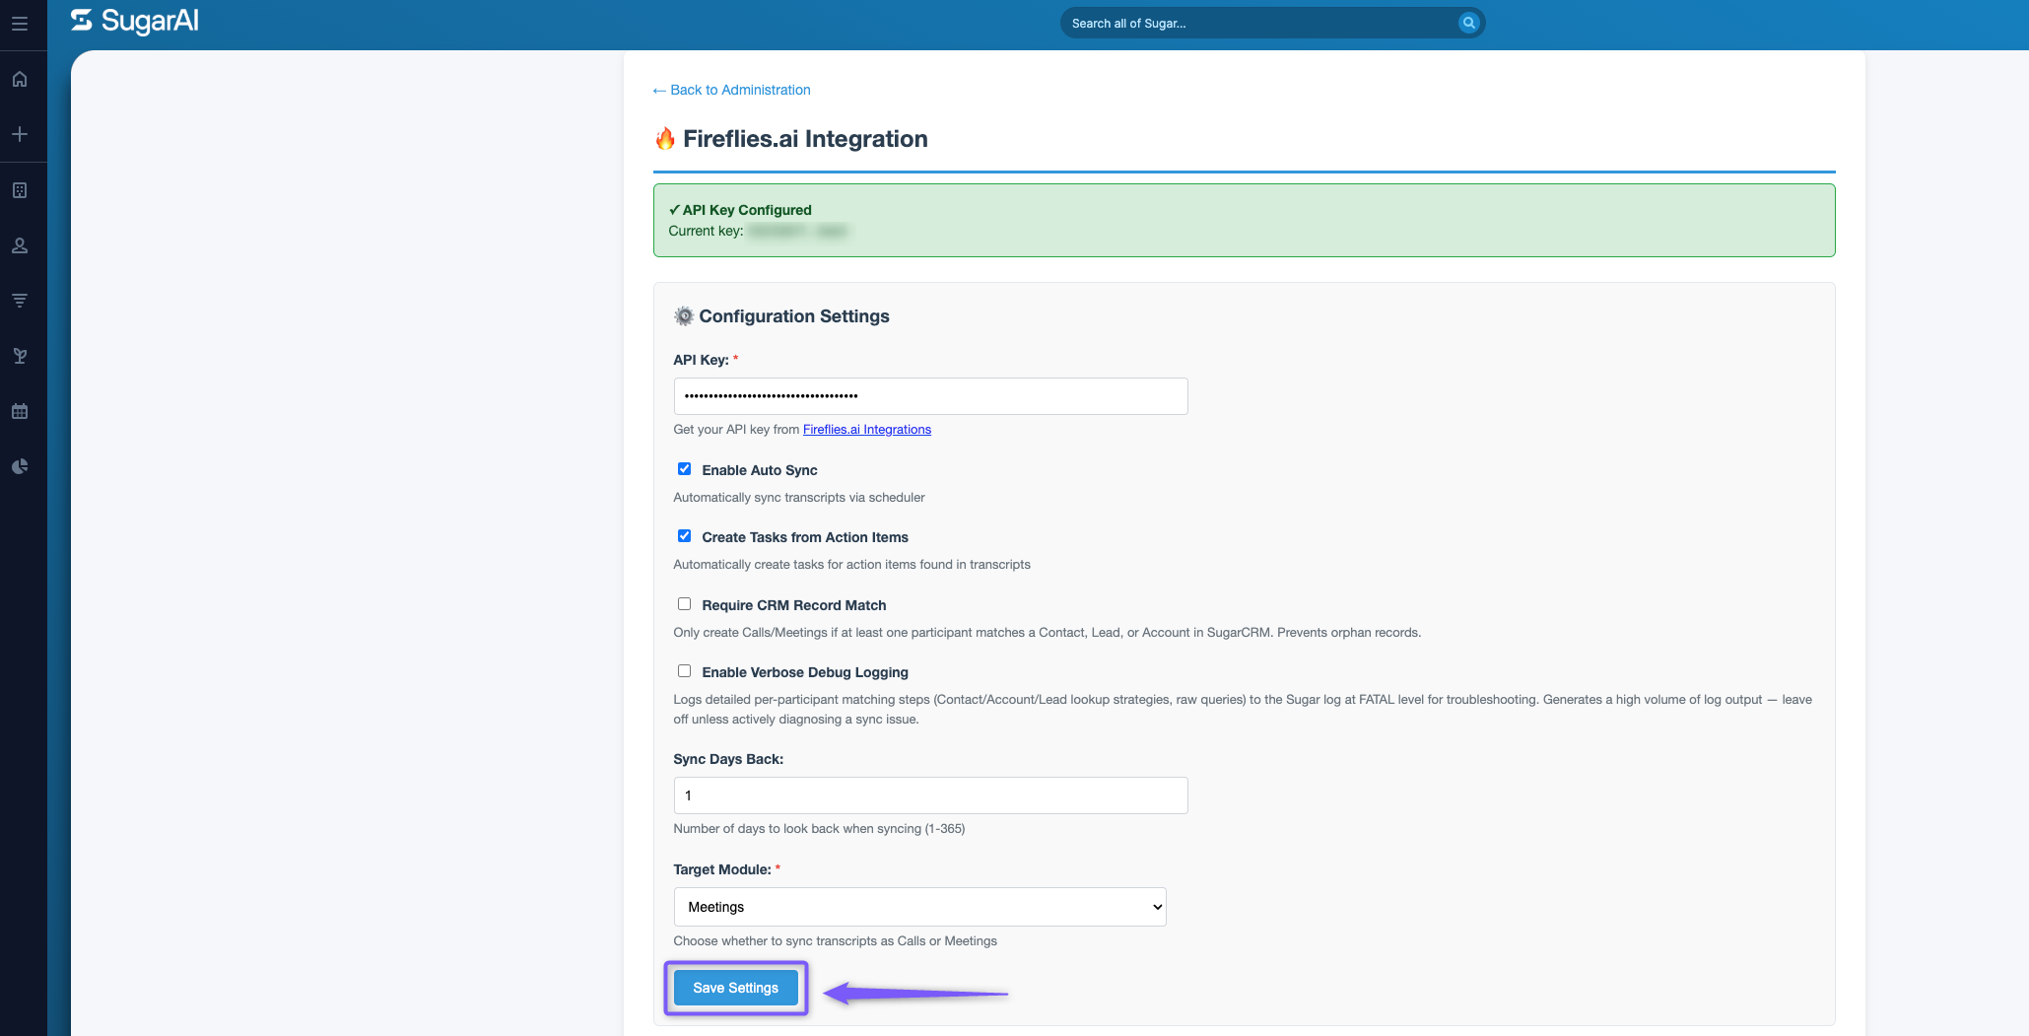Click the 'Current key:' label text
2029x1036 pixels.
[706, 231]
